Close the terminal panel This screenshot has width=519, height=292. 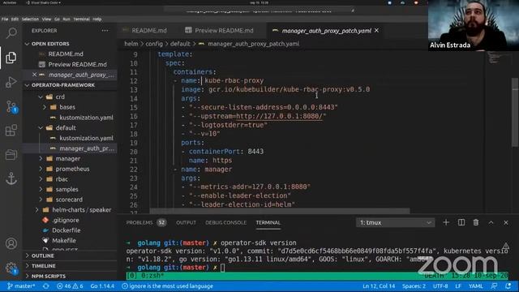point(506,222)
